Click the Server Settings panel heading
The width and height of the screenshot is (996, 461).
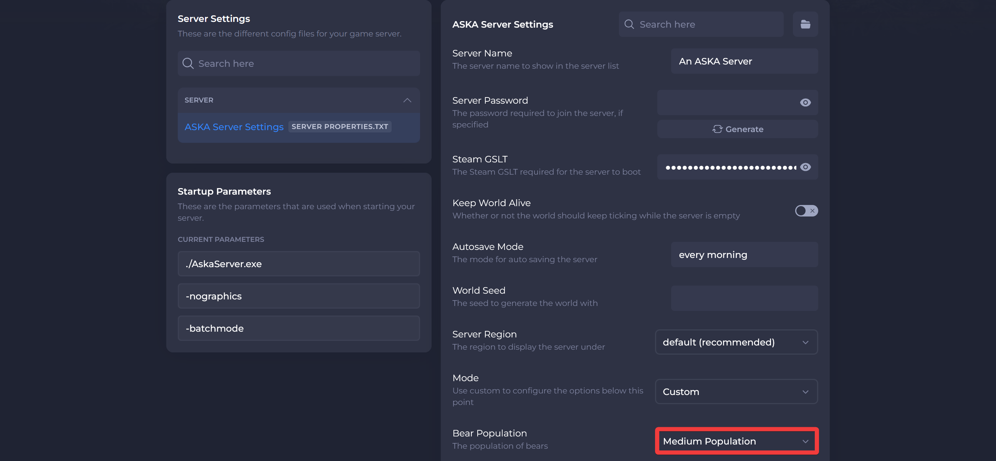213,18
